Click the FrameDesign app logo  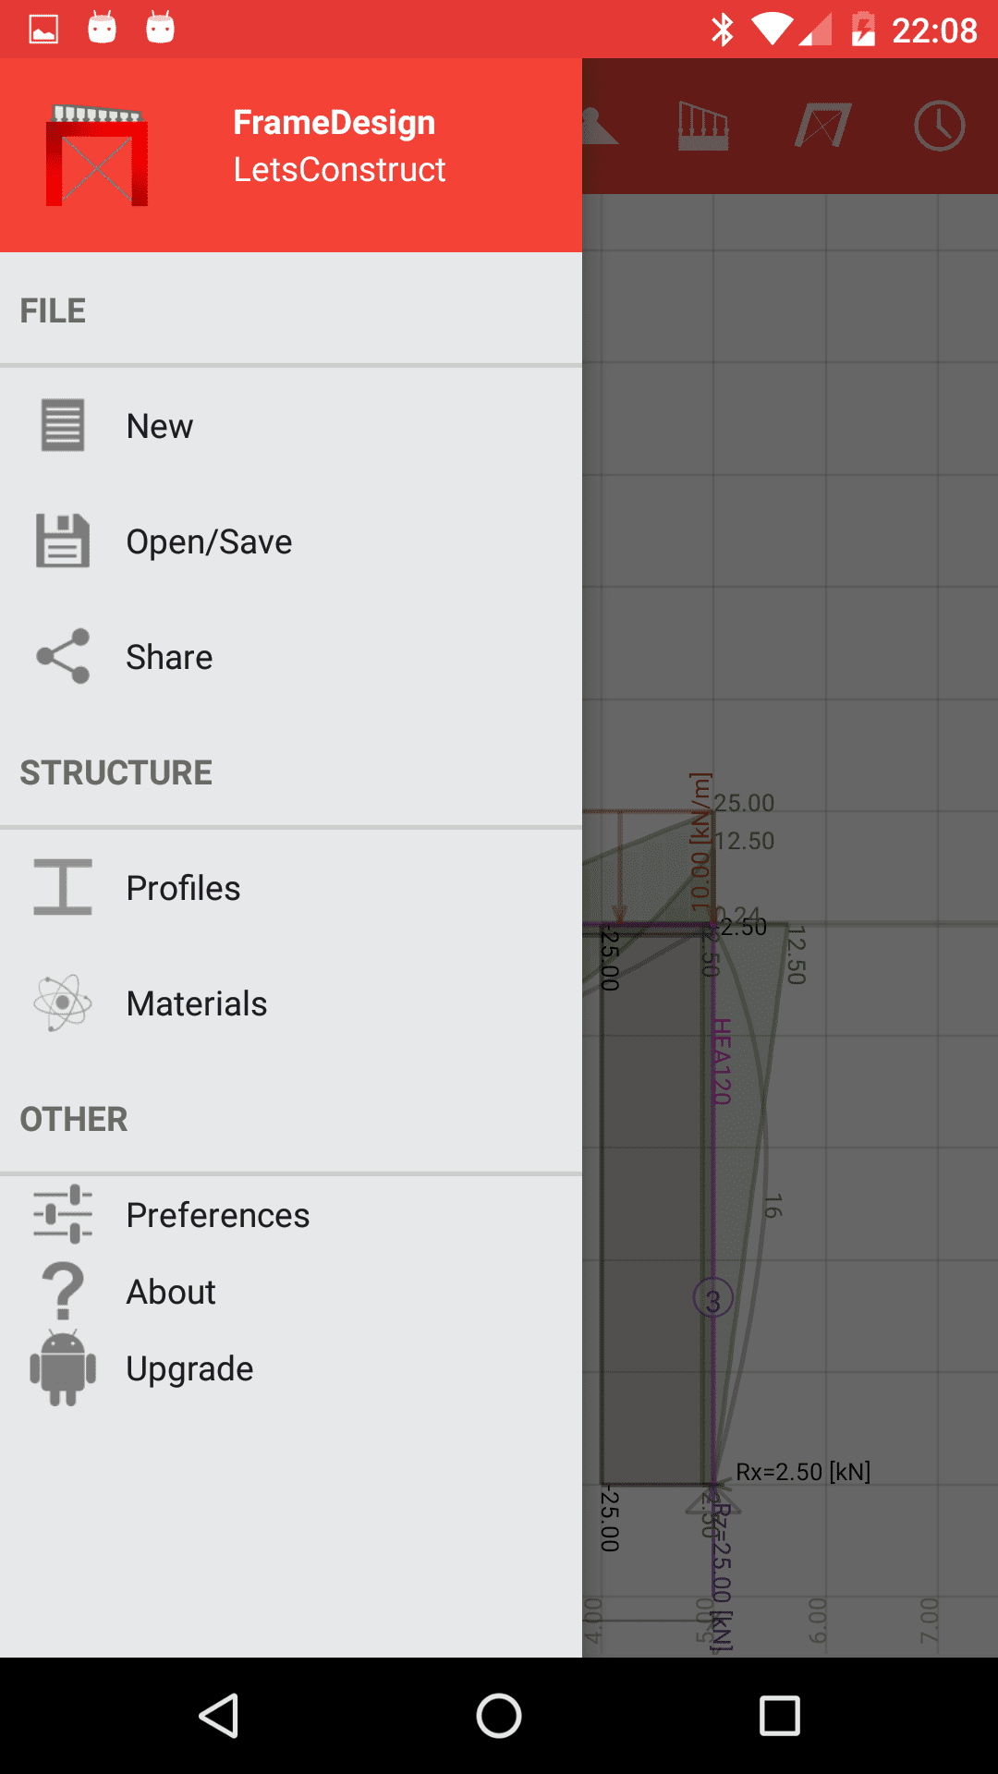pyautogui.click(x=97, y=155)
